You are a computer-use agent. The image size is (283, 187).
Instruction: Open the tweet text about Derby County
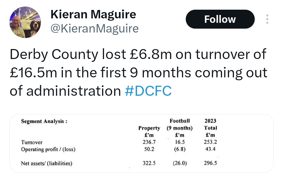[x=138, y=72]
